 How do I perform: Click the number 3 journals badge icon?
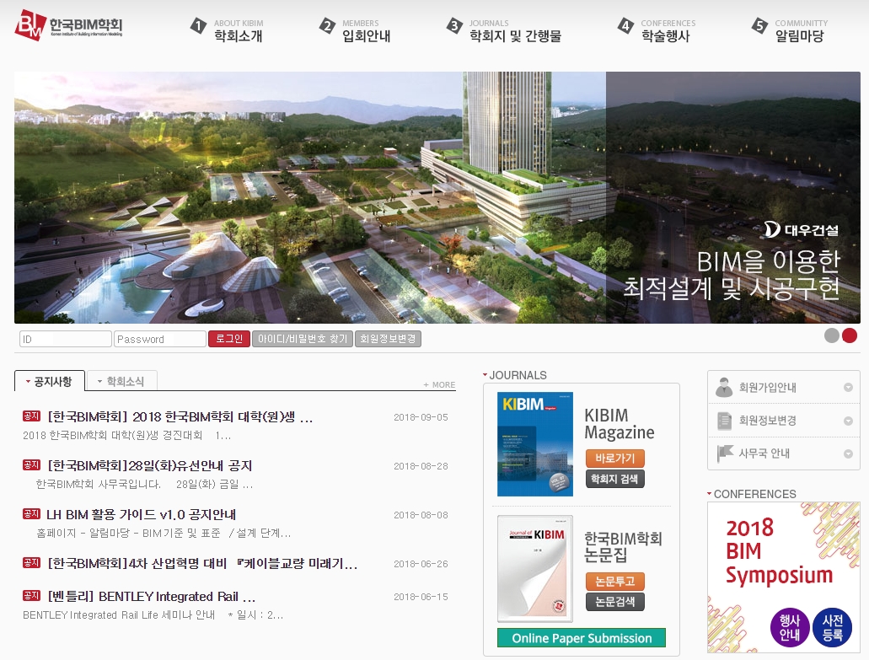[x=454, y=25]
